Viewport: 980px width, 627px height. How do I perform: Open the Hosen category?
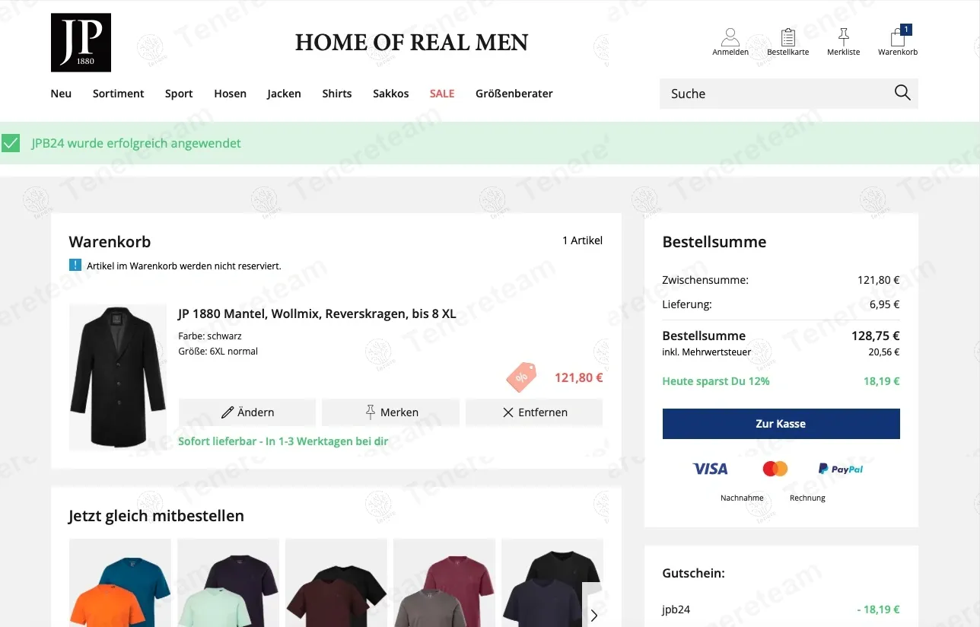(230, 94)
